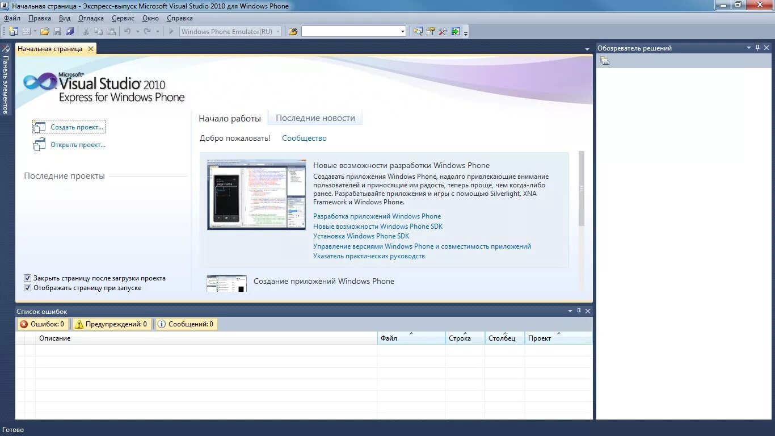Image resolution: width=775 pixels, height=436 pixels.
Task: Open the Сервис menu
Action: (x=123, y=18)
